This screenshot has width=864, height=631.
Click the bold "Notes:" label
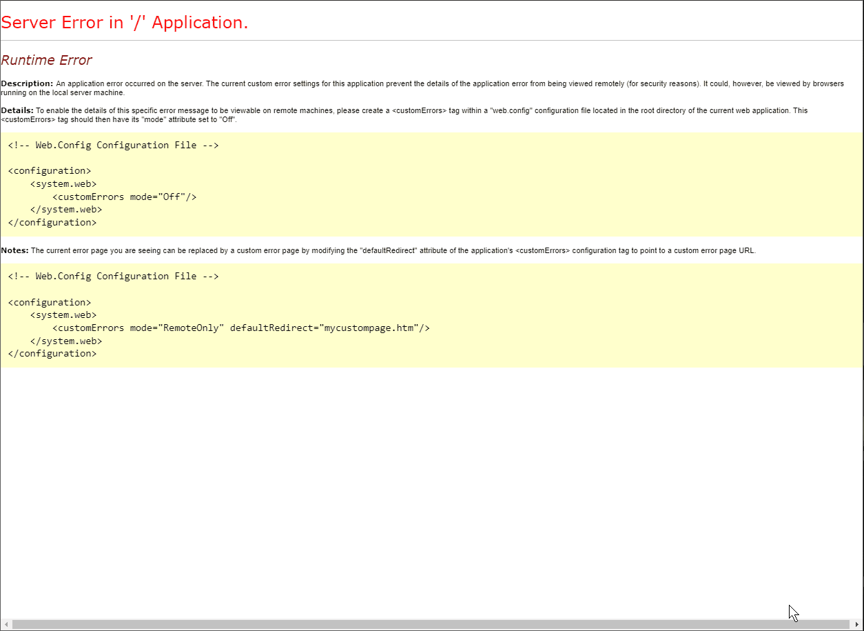pos(15,251)
